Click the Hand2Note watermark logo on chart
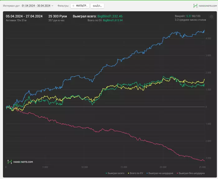218x179 pixels. click(20, 162)
